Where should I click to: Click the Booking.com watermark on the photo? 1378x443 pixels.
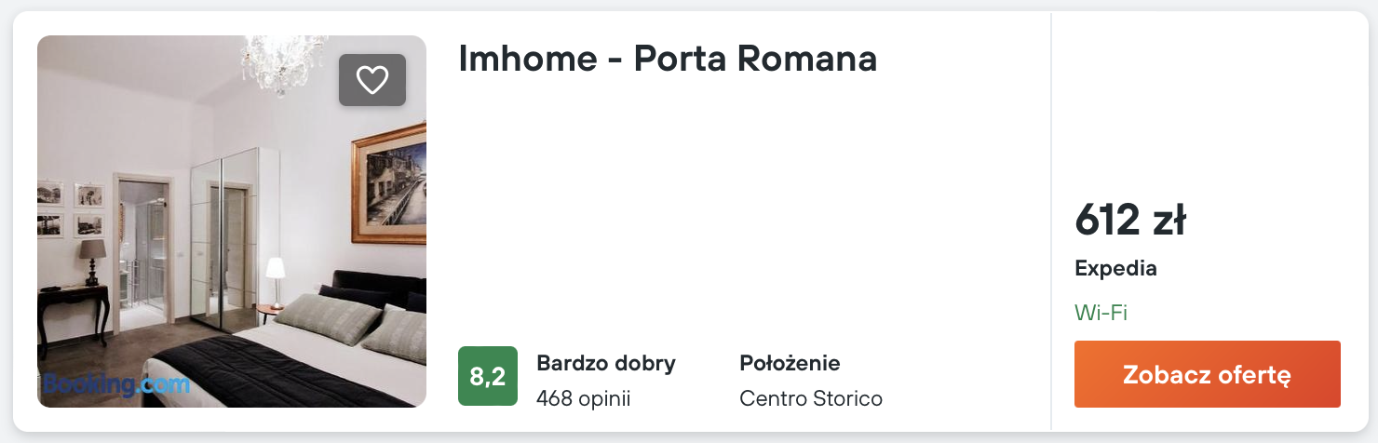point(116,383)
